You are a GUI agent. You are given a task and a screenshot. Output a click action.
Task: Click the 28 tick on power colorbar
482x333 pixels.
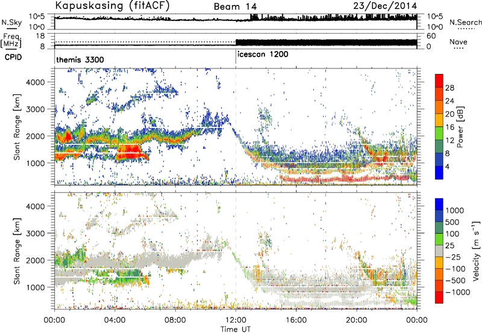click(x=449, y=88)
